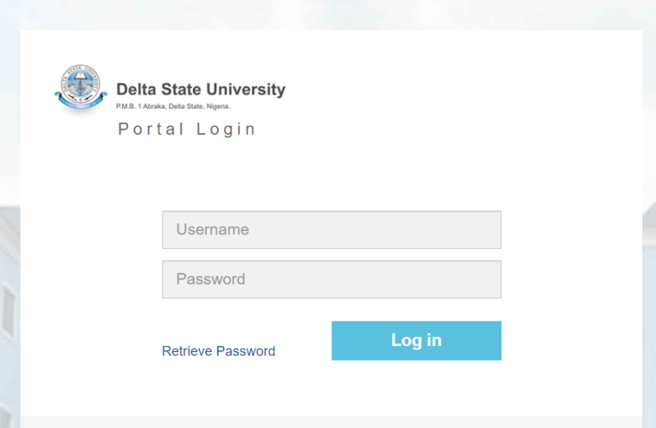The width and height of the screenshot is (656, 428).
Task: Click the word "University" in the header
Action: [x=252, y=90]
